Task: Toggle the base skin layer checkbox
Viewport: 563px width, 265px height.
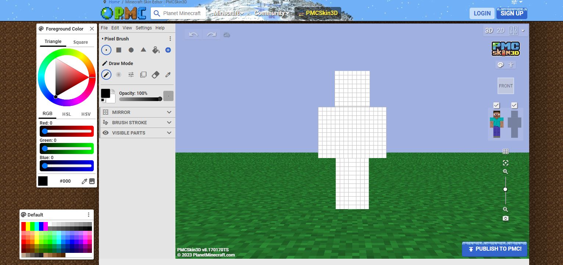Action: 496,105
